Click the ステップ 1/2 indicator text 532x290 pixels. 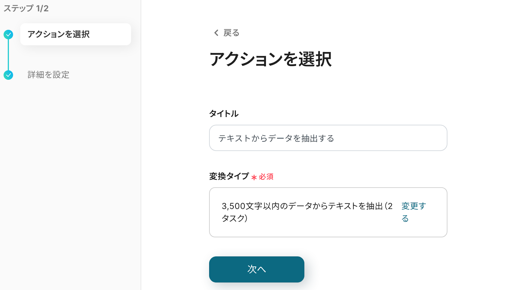(26, 8)
